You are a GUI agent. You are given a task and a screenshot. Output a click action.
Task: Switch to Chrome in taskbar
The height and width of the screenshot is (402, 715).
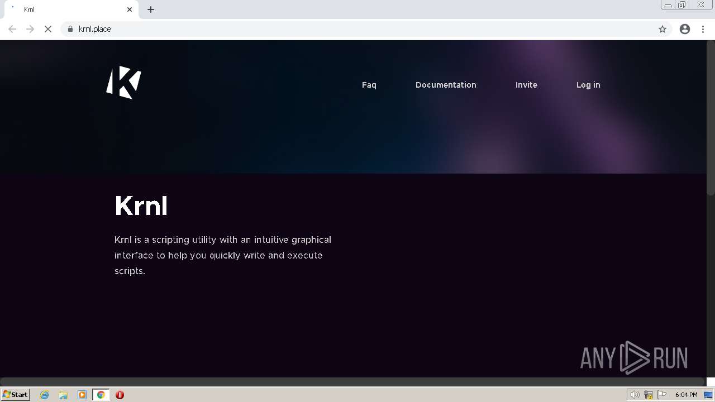pyautogui.click(x=101, y=395)
